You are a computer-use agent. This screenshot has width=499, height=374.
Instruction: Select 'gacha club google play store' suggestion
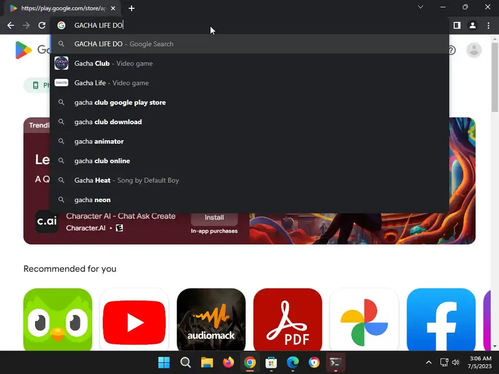(x=249, y=102)
